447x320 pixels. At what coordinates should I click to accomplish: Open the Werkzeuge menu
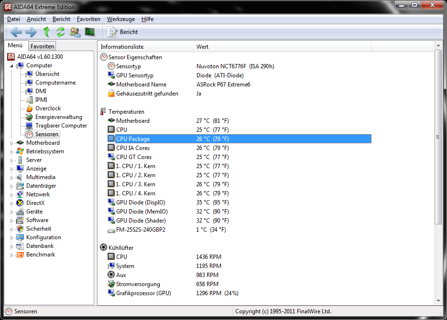point(121,19)
